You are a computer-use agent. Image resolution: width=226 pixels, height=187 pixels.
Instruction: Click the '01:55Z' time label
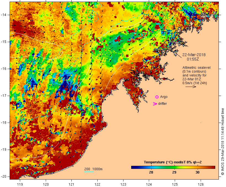(193, 59)
